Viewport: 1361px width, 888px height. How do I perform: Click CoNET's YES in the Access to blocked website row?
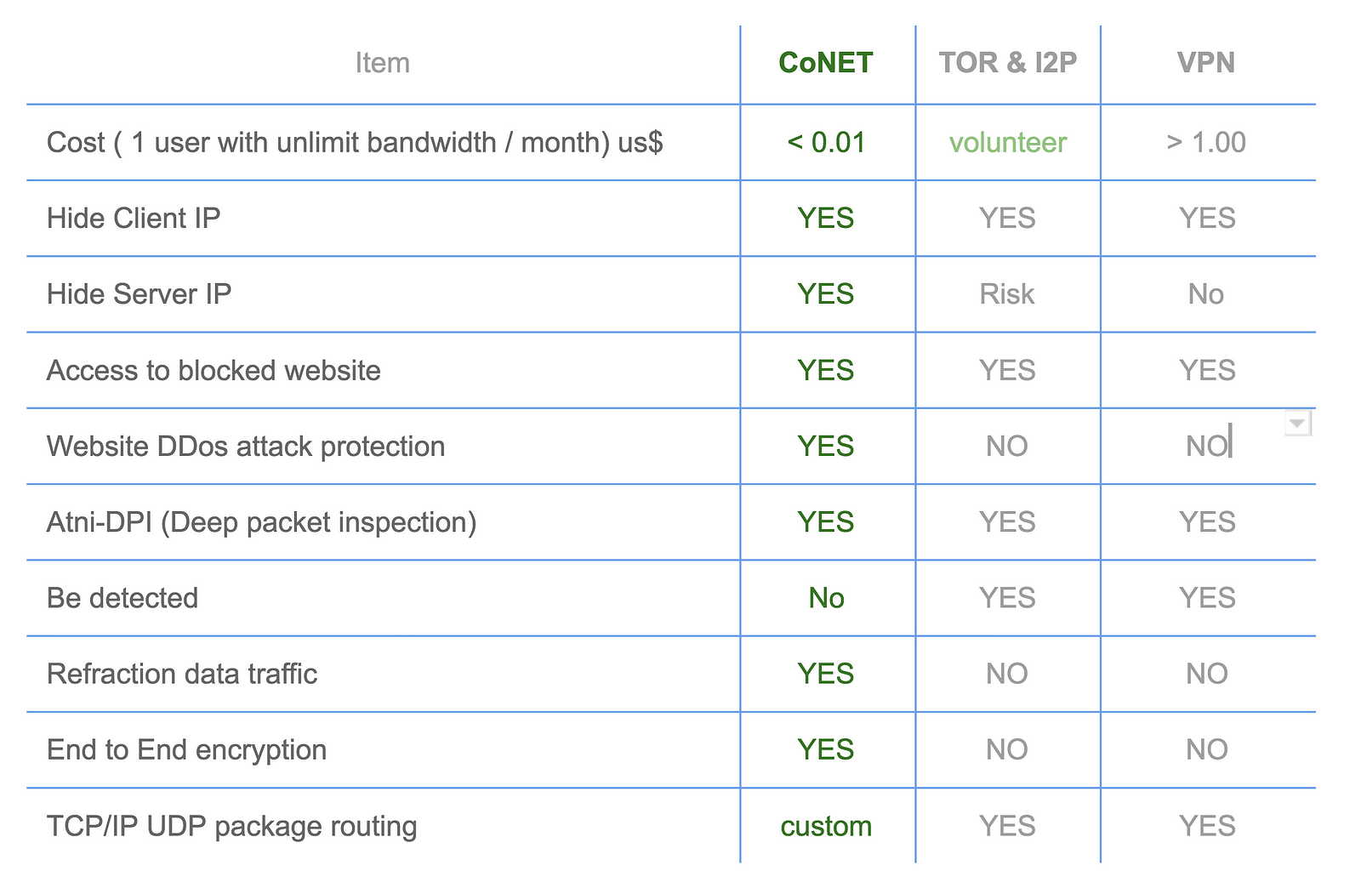click(x=826, y=371)
